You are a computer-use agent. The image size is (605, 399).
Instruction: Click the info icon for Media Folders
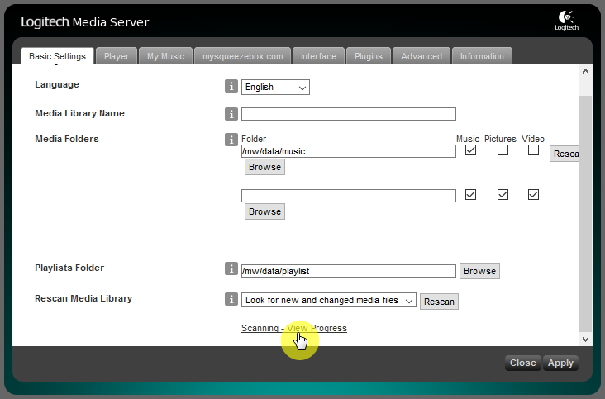[x=231, y=140]
